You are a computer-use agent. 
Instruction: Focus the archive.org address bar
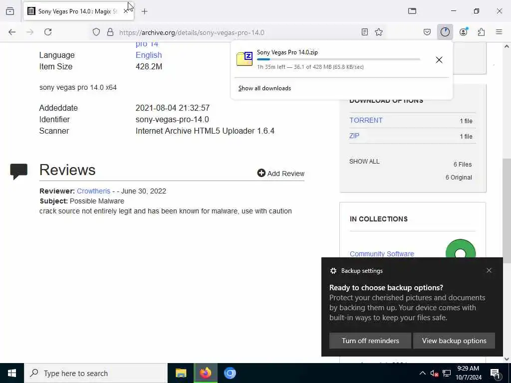click(x=238, y=32)
